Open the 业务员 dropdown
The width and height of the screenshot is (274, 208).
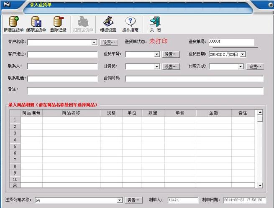[x=157, y=66]
